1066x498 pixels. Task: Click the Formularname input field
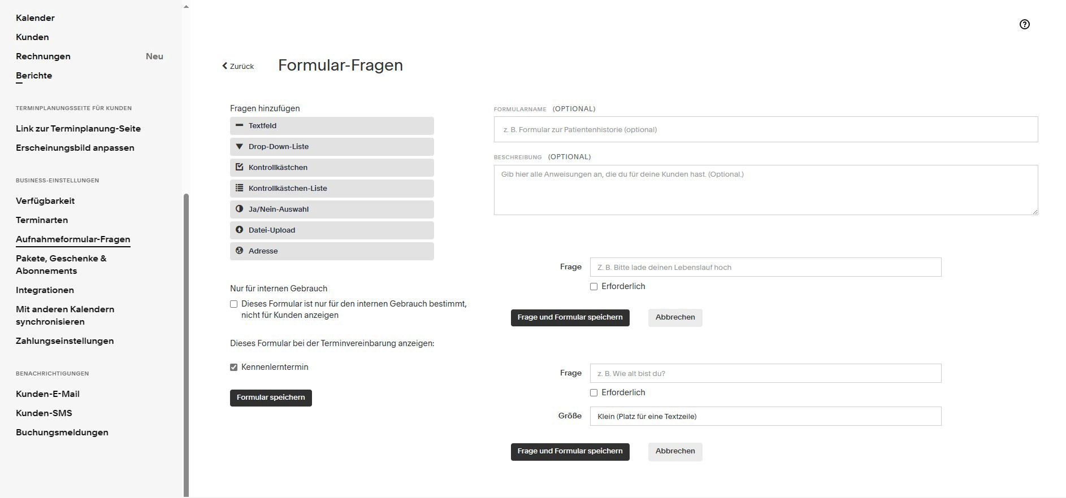tap(766, 129)
